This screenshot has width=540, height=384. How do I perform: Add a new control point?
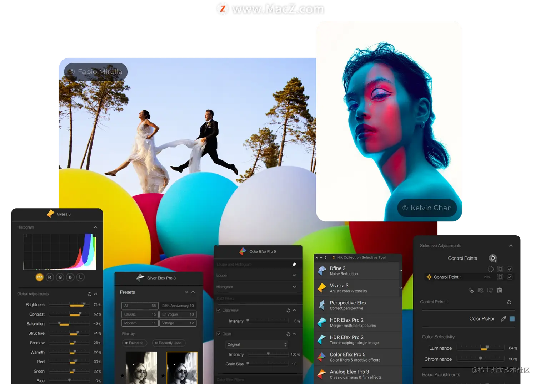[x=493, y=258]
